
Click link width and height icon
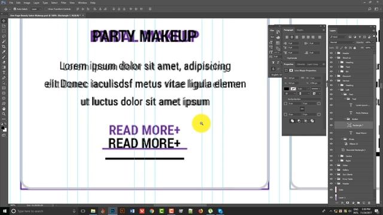point(303,78)
